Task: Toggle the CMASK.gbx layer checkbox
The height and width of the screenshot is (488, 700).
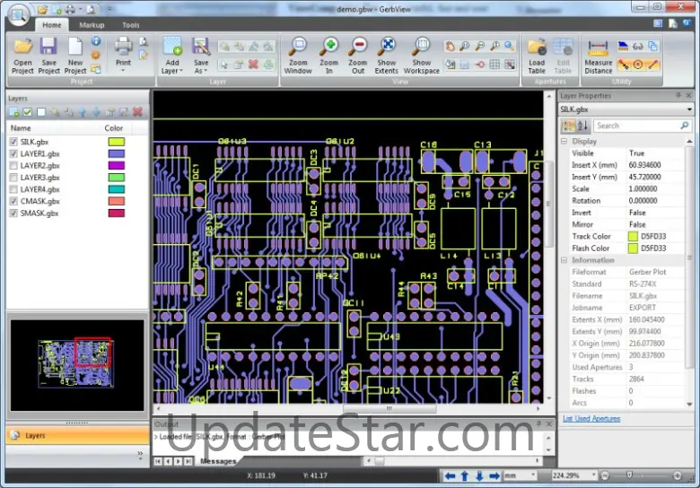Action: 13,202
